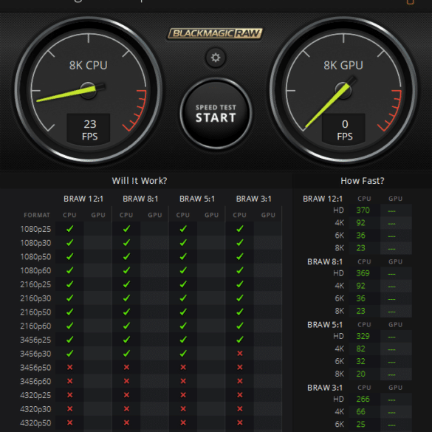Click the 1080p25 format row label

(35, 229)
